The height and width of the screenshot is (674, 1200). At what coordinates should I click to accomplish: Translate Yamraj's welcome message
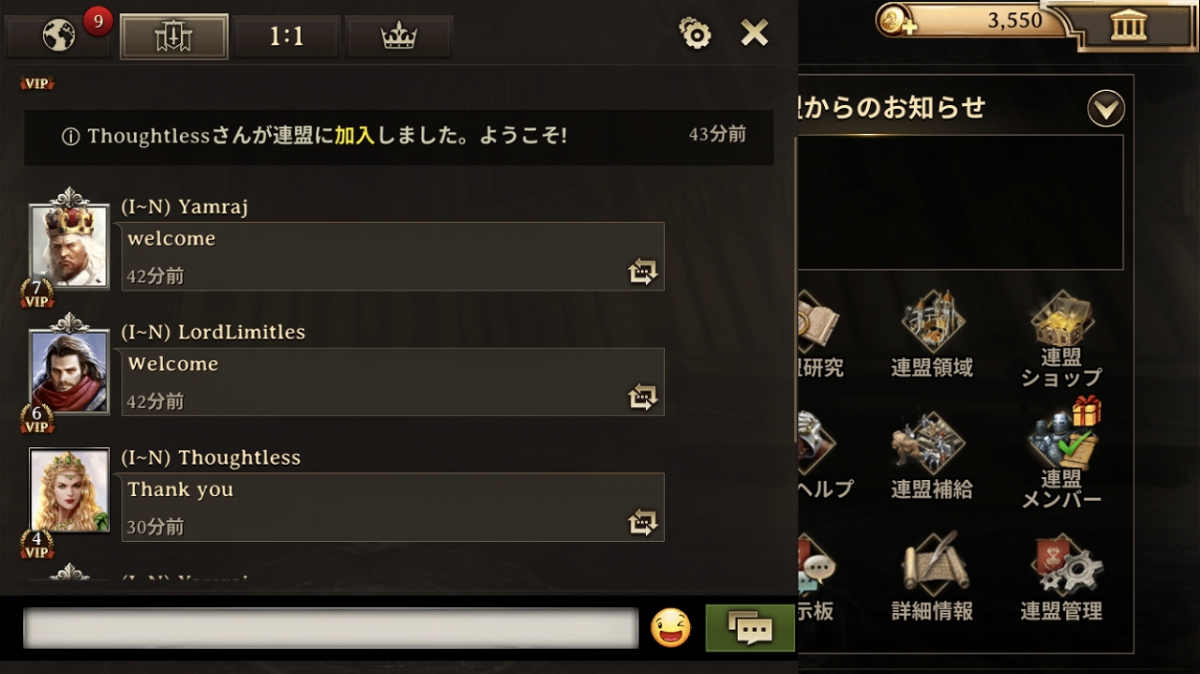[643, 273]
